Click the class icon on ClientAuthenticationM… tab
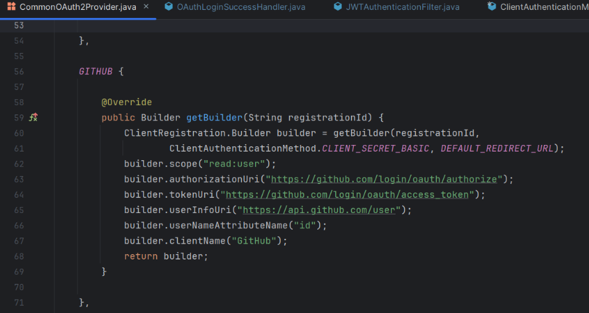 [492, 6]
